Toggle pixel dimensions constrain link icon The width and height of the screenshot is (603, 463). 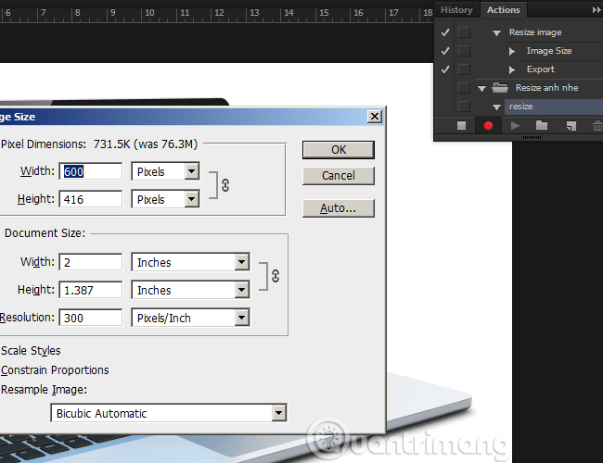pyautogui.click(x=225, y=185)
